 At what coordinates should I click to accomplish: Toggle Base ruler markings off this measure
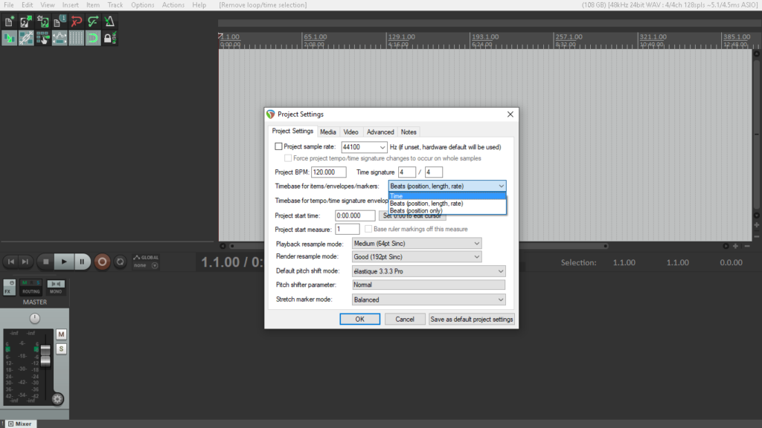coord(368,229)
